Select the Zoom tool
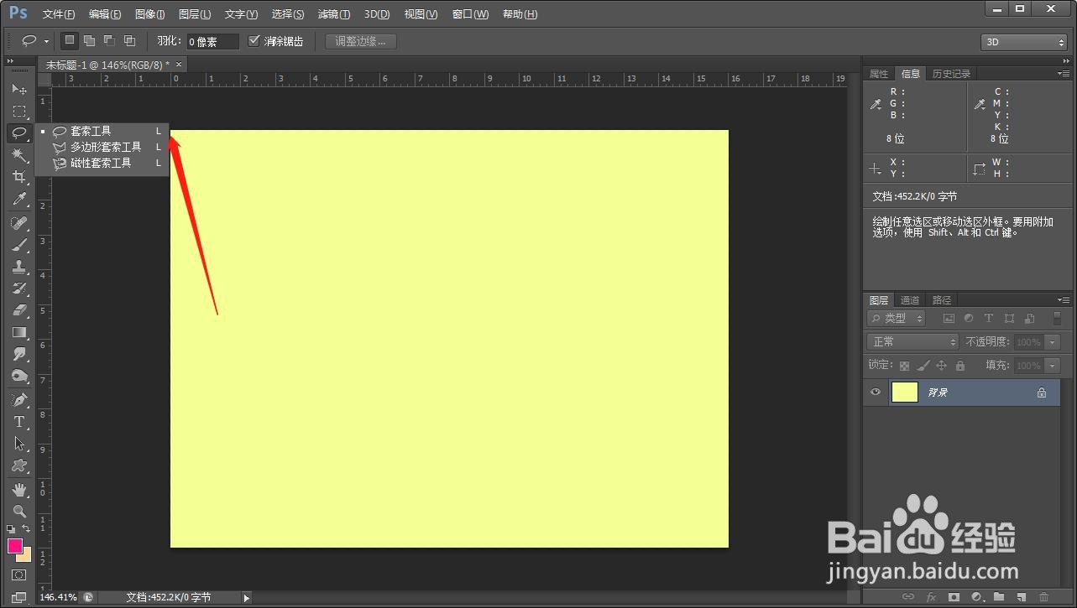1077x608 pixels. (x=18, y=512)
